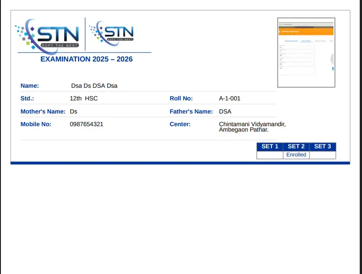Click the Mother's Name label
Screen dimensions: 362x274
43,111
